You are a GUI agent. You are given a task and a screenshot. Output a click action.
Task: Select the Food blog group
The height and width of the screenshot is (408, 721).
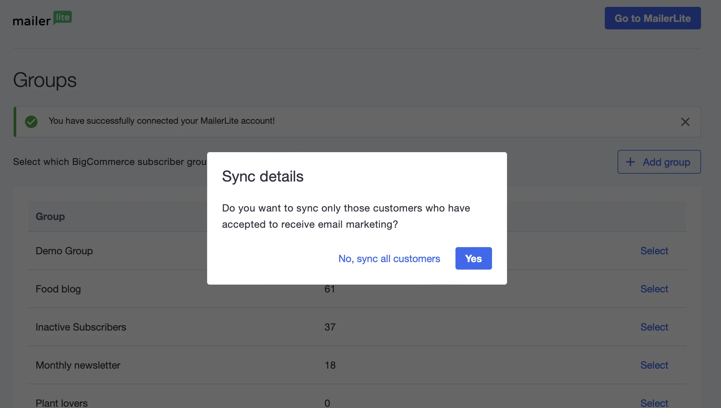[654, 289]
